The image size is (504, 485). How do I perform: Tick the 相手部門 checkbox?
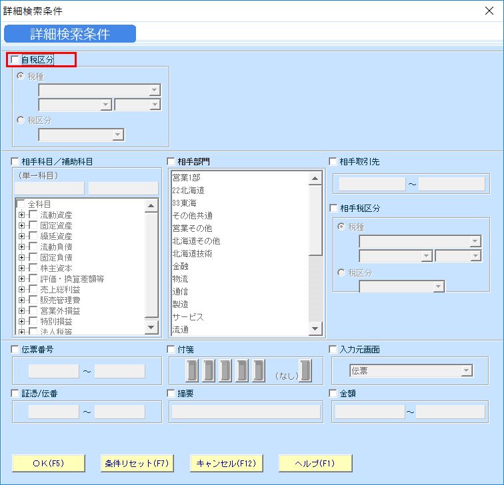[x=171, y=161]
